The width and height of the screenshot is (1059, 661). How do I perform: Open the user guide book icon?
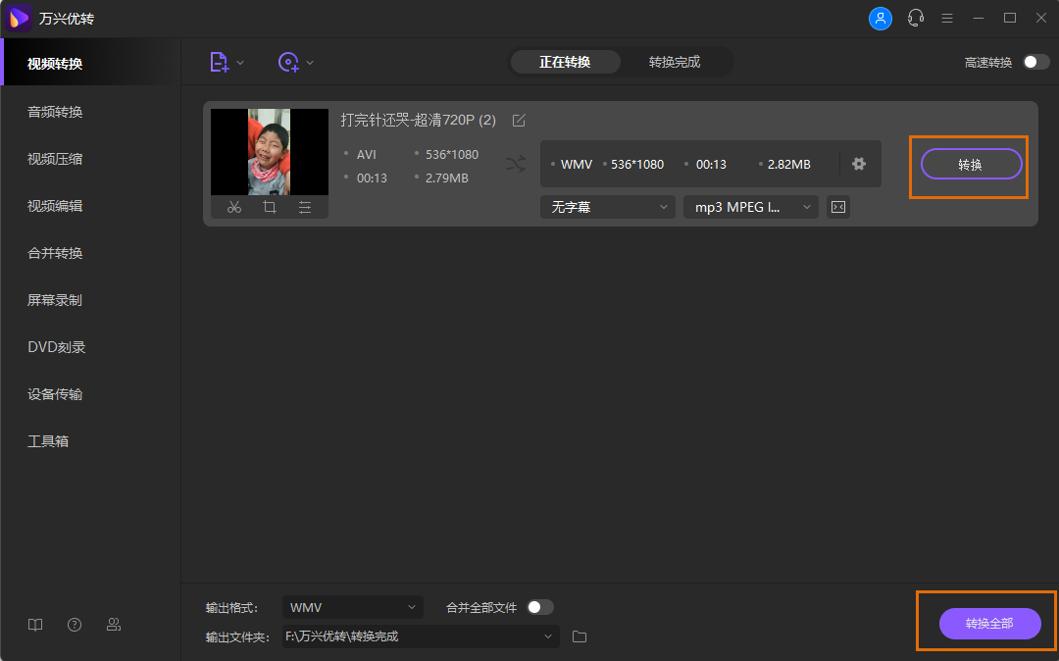[35, 625]
